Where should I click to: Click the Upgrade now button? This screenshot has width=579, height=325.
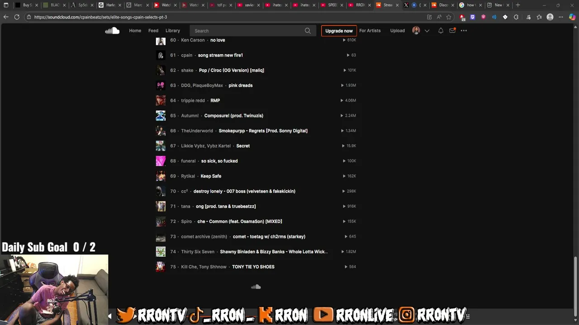[x=339, y=31]
